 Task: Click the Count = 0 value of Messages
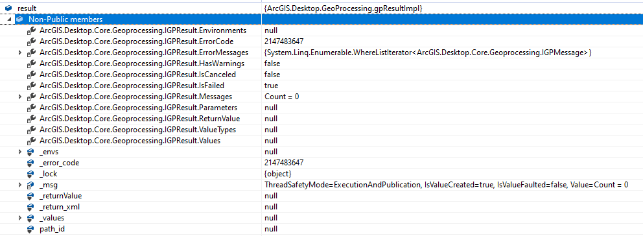tap(282, 97)
